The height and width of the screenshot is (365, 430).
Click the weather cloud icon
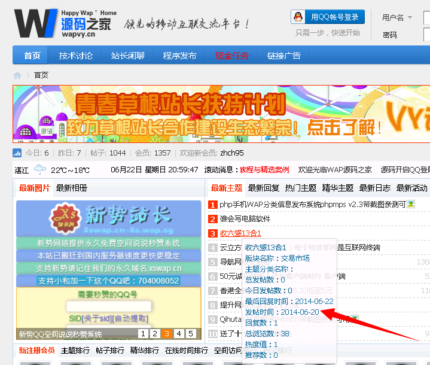[x=39, y=169]
